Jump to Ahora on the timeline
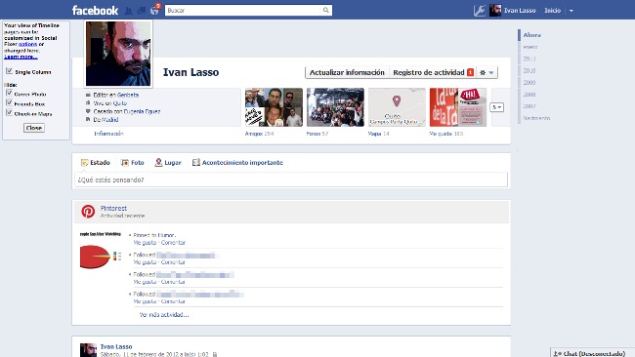 click(531, 35)
